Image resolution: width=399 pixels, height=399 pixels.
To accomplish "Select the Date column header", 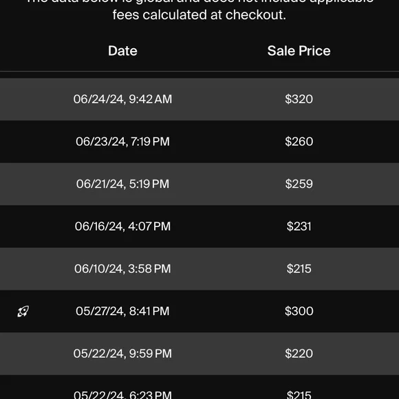I will (122, 51).
